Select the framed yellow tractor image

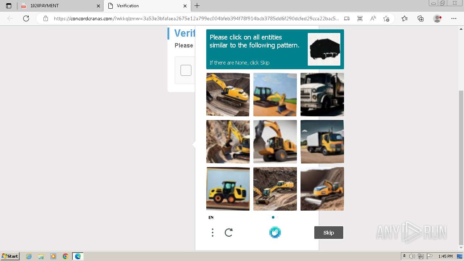click(228, 189)
